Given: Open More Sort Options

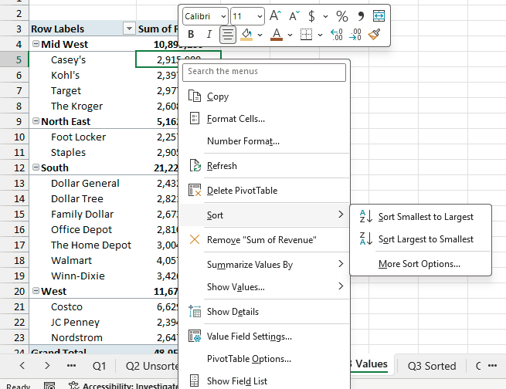Looking at the screenshot, I should point(420,264).
